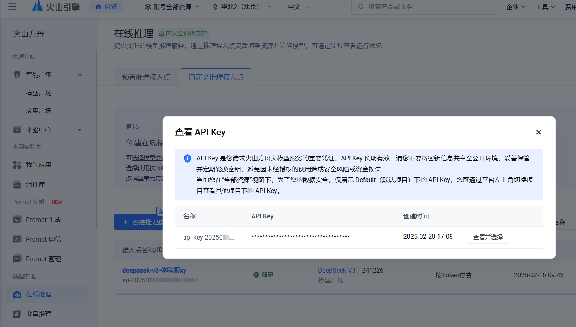This screenshot has width=576, height=327.
Task: Focus the 搜索产品或文档 search field
Action: pyautogui.click(x=425, y=7)
